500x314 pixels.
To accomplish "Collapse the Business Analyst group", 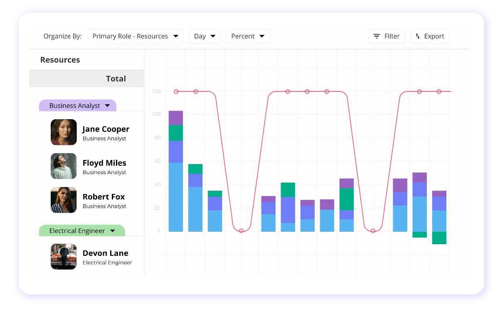I will point(78,105).
